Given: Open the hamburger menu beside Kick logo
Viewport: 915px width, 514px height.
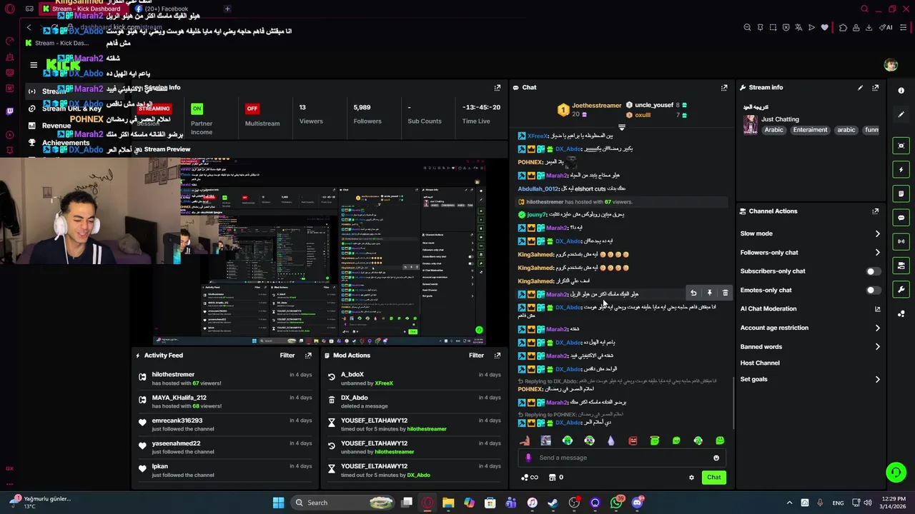Looking at the screenshot, I should click(34, 65).
